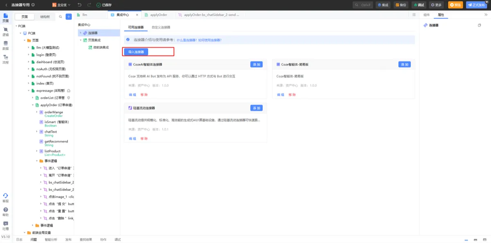Expand the llm (大模型测试) page node
491x243 pixels.
pos(29,48)
